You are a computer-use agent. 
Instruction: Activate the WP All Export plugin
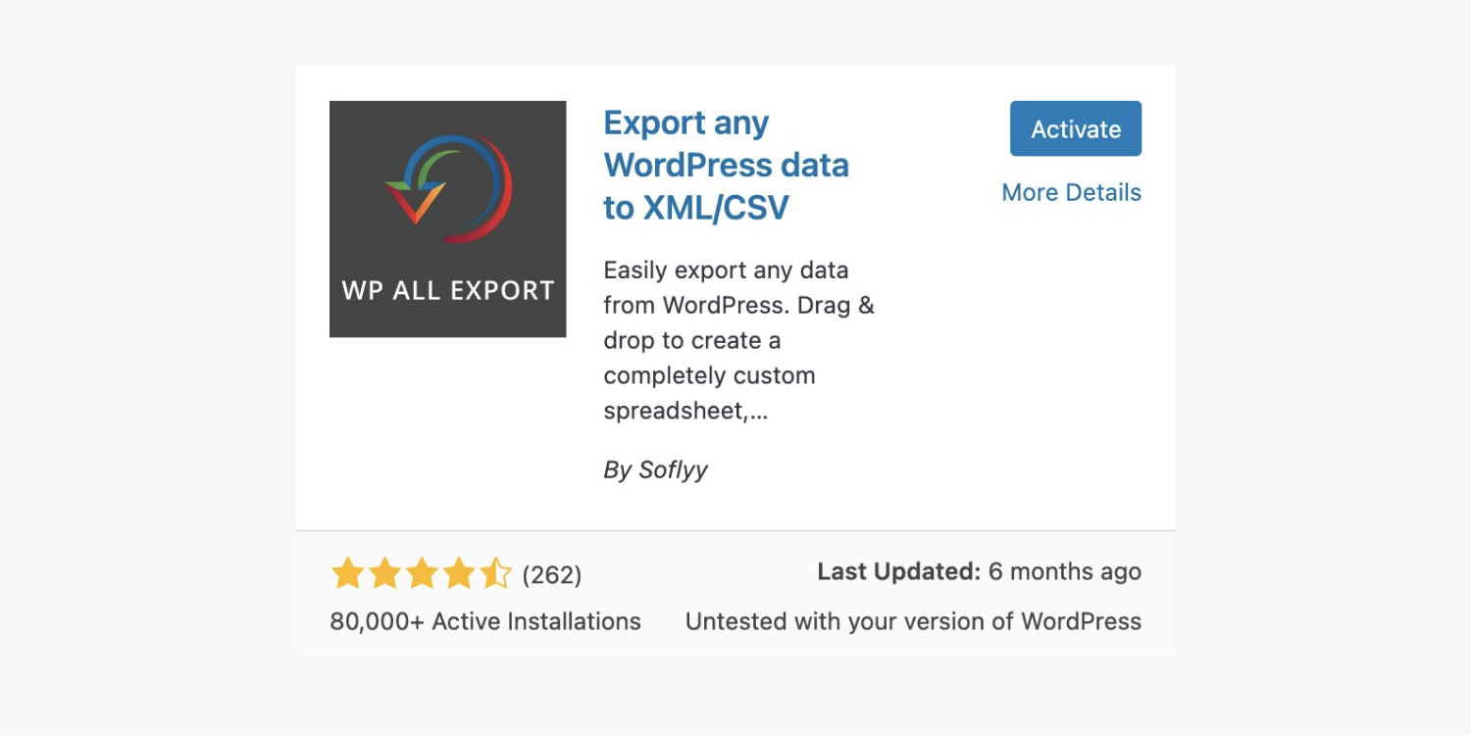pos(1075,128)
